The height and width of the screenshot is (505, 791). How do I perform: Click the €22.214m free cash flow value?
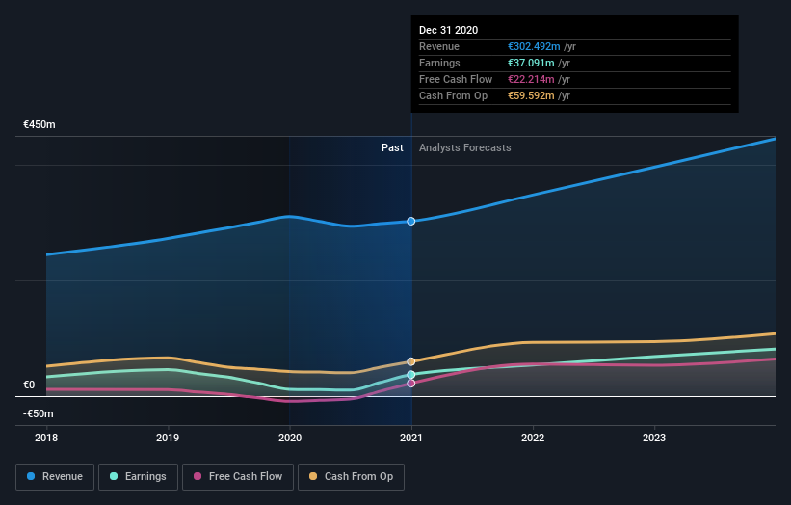click(531, 79)
